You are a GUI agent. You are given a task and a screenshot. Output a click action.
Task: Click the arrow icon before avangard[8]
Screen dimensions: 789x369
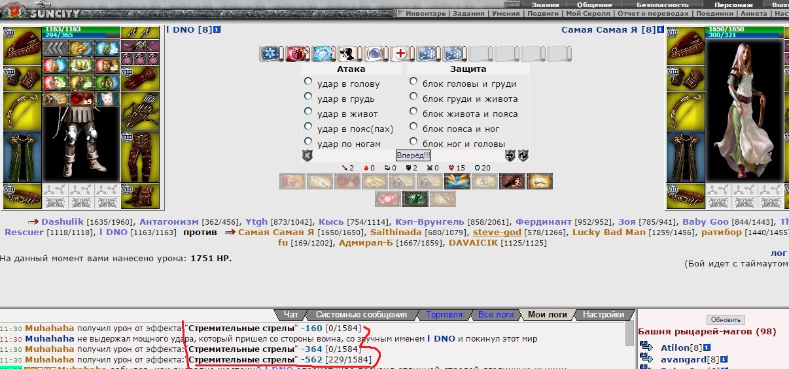coord(647,359)
